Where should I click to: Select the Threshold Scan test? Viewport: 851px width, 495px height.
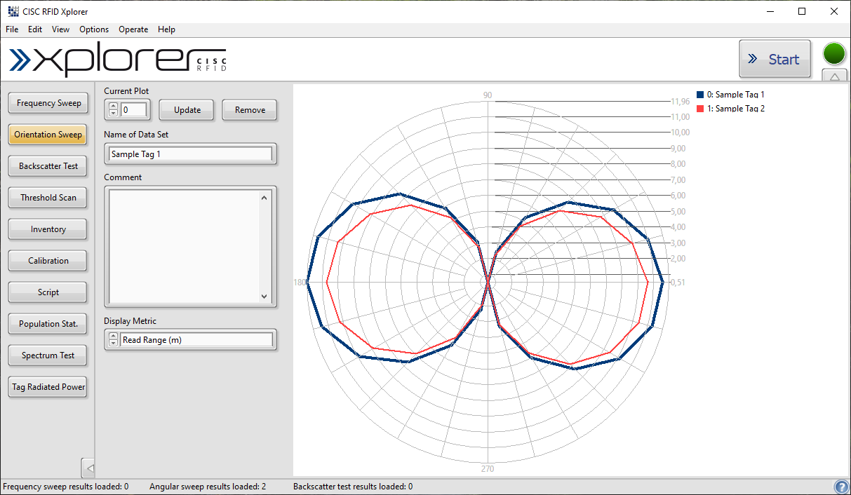point(48,198)
